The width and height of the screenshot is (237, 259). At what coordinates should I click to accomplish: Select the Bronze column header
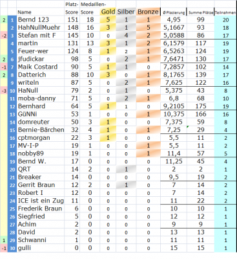[x=148, y=12]
